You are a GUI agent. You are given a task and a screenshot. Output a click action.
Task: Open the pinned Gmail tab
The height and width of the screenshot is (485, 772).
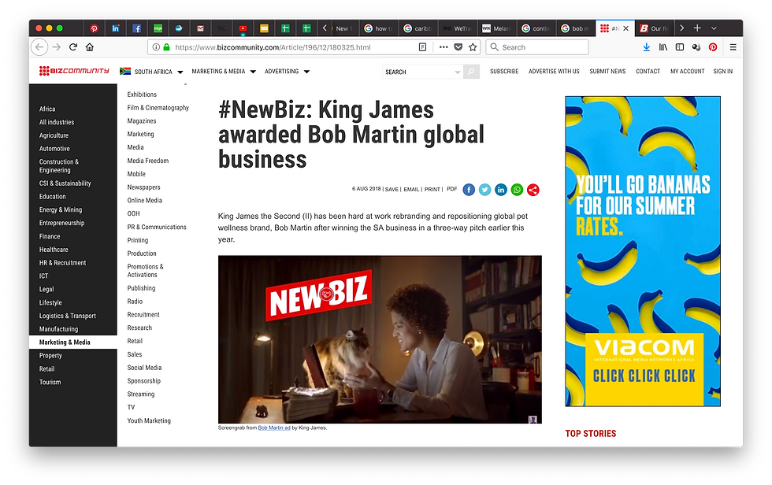(200, 28)
